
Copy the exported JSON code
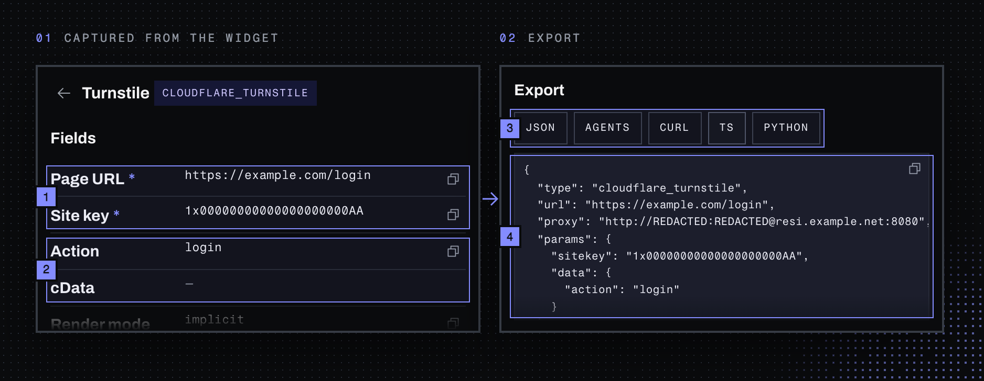[x=915, y=169]
